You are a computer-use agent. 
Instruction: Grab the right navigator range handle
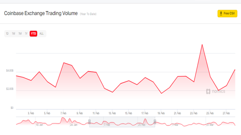(x=155, y=122)
